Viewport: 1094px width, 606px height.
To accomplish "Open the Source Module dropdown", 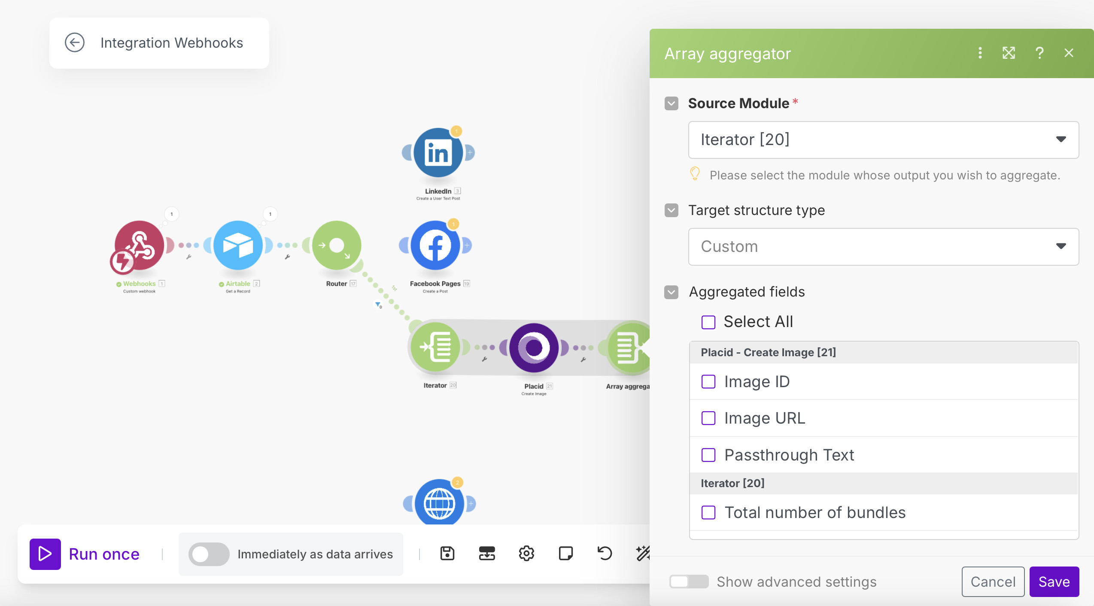I will 883,140.
